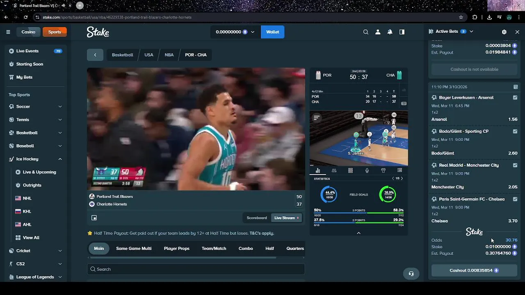Open the bet details icon beside 11:10 PM
This screenshot has width=525, height=295.
tap(516, 87)
